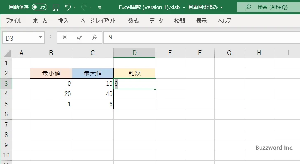Open the ファイル menu
The height and width of the screenshot is (164, 300).
(x=14, y=20)
